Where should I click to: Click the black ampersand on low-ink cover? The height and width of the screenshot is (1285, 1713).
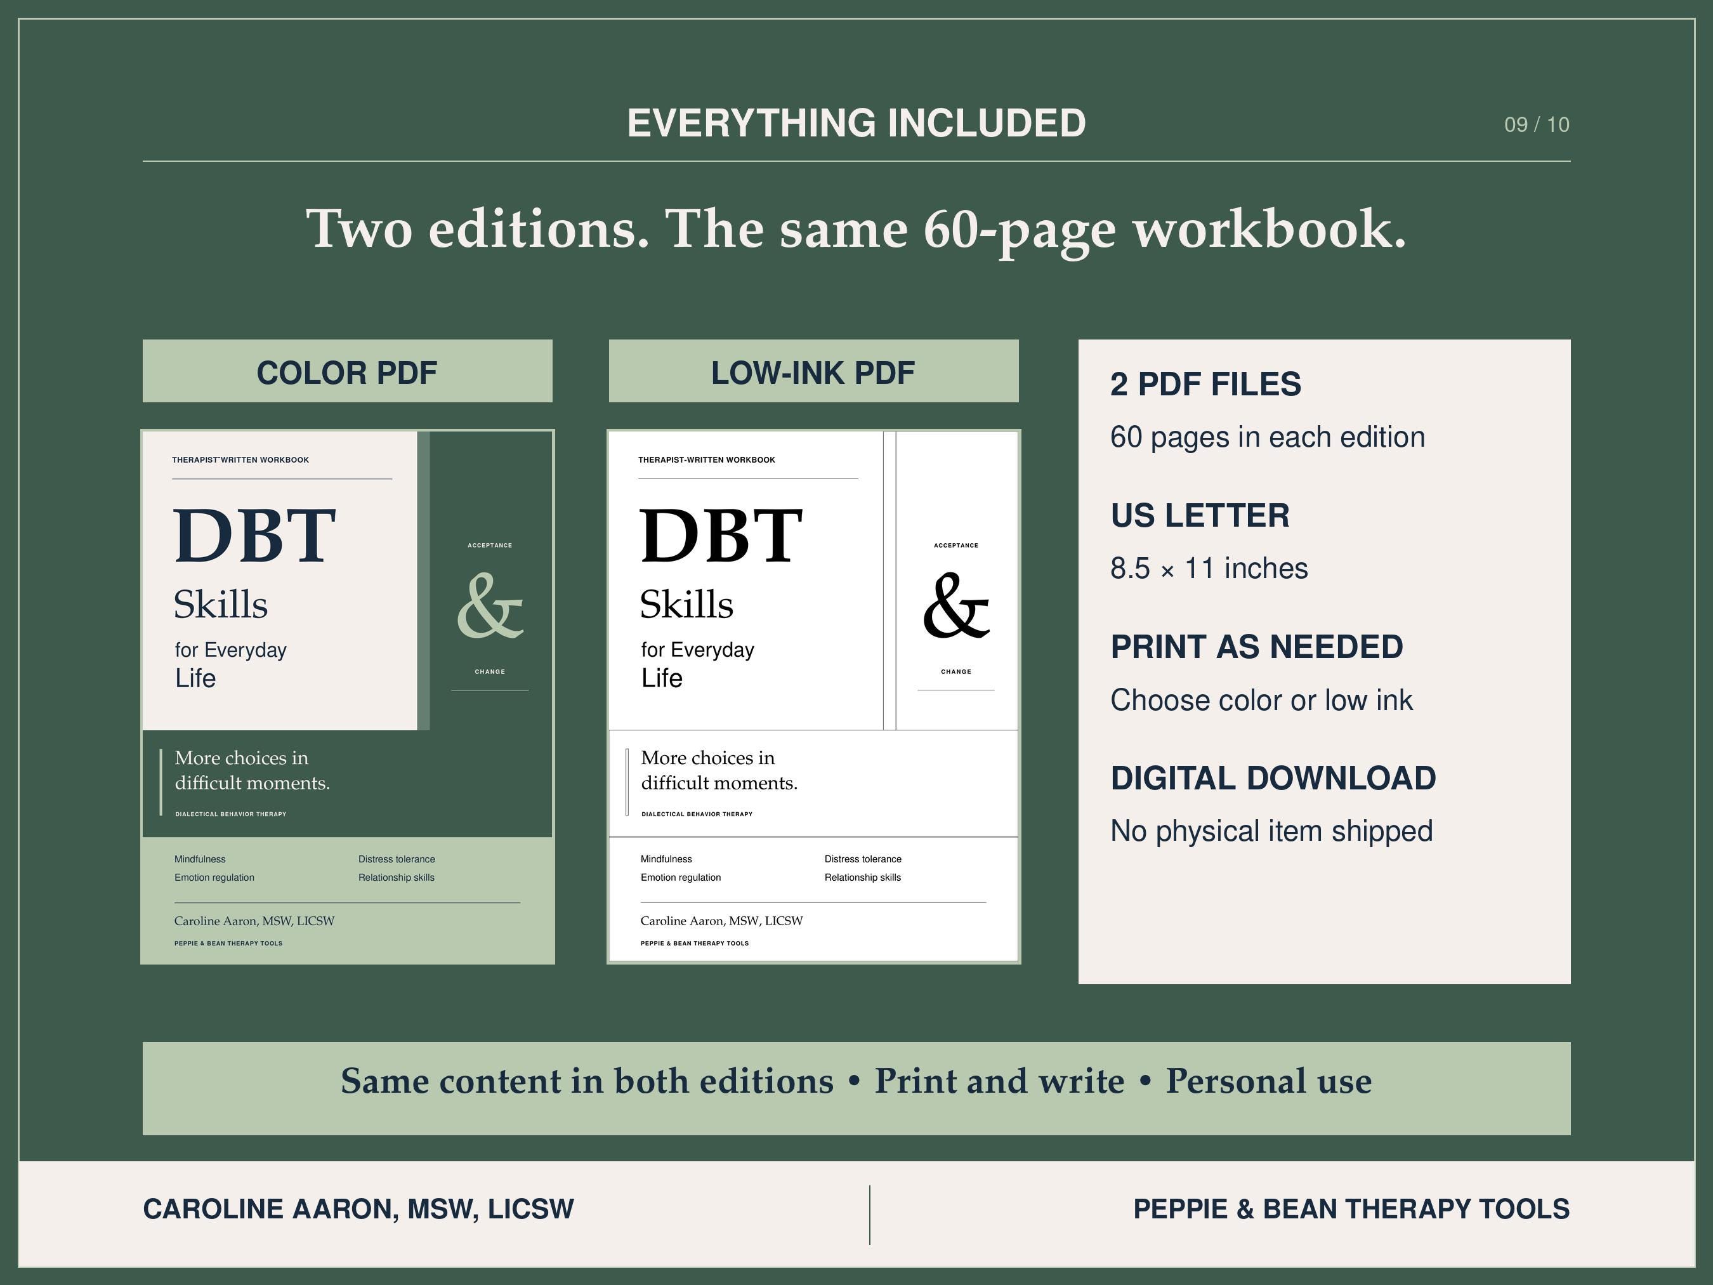(955, 606)
